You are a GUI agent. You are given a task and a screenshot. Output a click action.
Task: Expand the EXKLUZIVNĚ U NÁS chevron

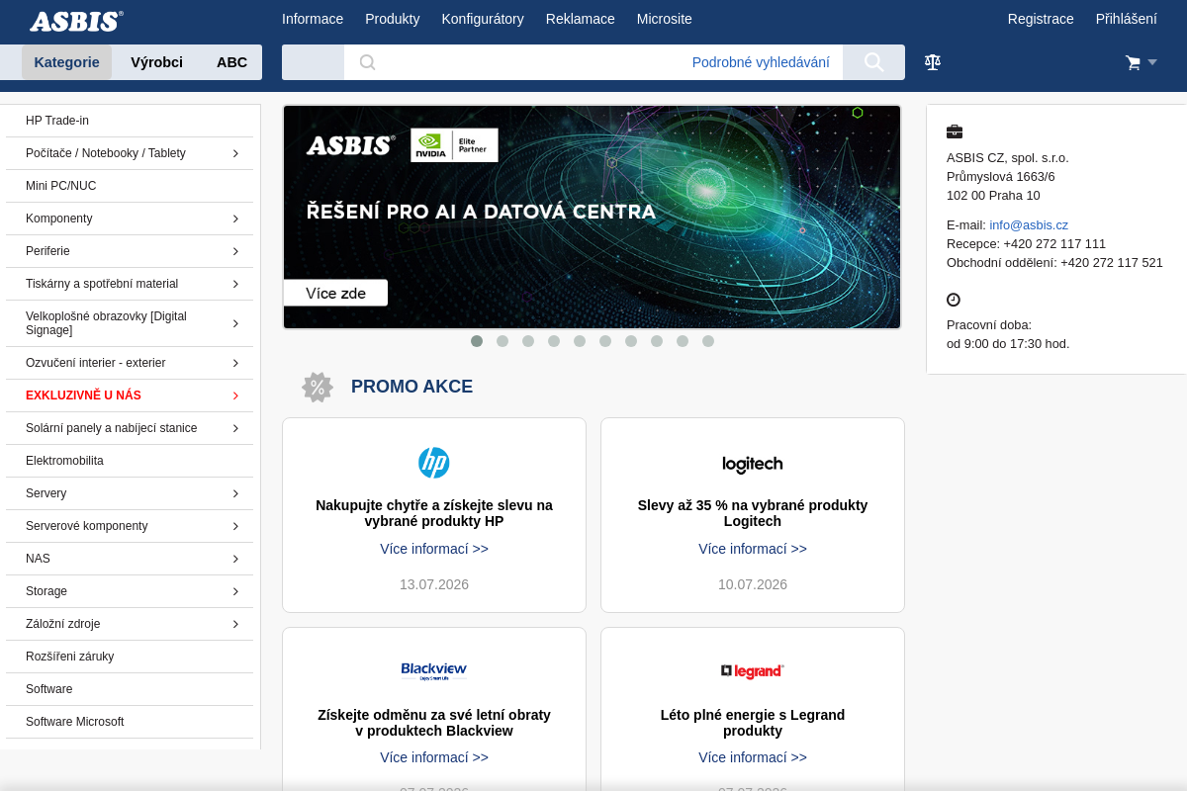(x=235, y=395)
